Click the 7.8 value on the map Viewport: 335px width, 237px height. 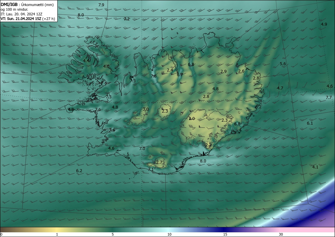coord(153,76)
